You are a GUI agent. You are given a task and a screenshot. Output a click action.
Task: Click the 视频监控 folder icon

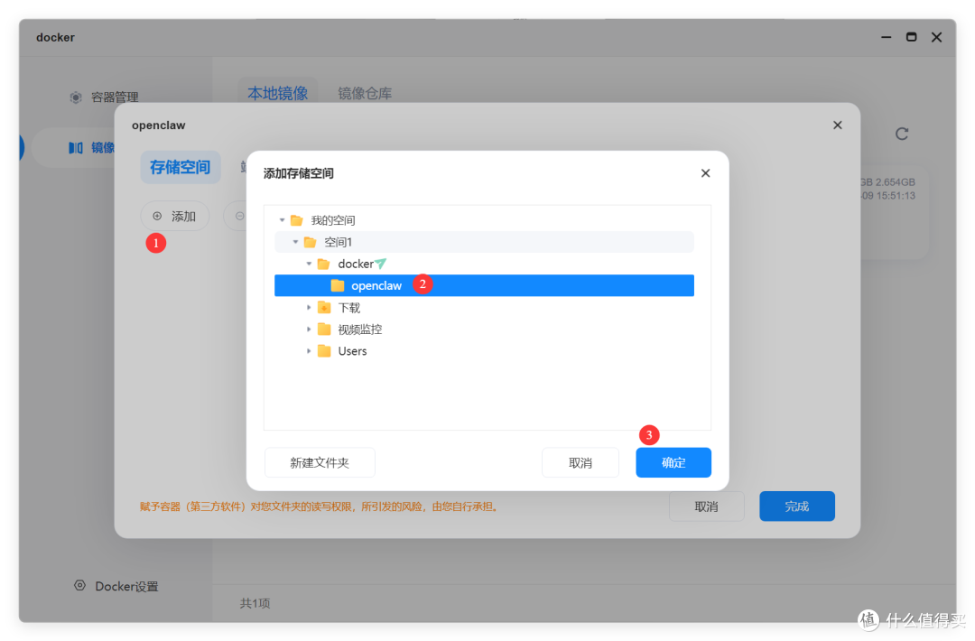pos(324,329)
